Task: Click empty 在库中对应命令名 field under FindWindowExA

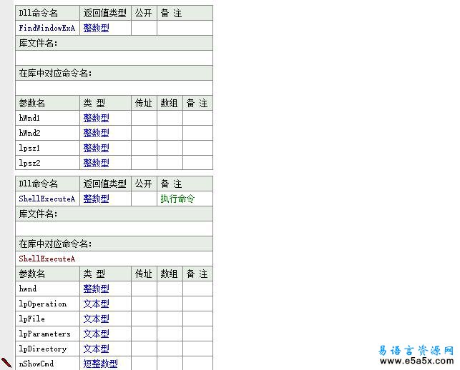Action: click(x=114, y=88)
